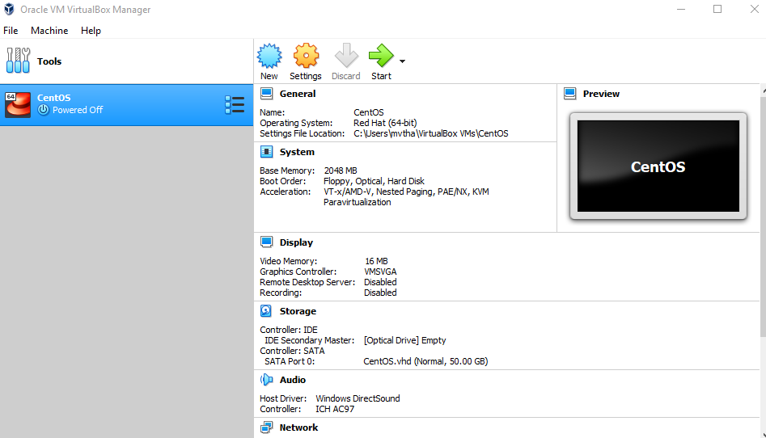
Task: Open the Audio section heading link
Action: pyautogui.click(x=293, y=380)
